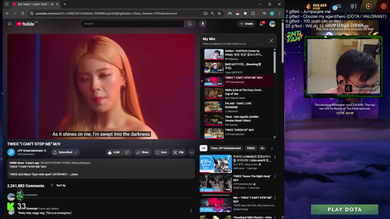The image size is (390, 219).
Task: Click the #ICANTSTOPME hashtag
Action: point(50,163)
